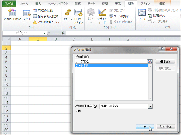This screenshot has width=181, height=135.
Task: Open the アドイン gear button
Action: [x=68, y=15]
